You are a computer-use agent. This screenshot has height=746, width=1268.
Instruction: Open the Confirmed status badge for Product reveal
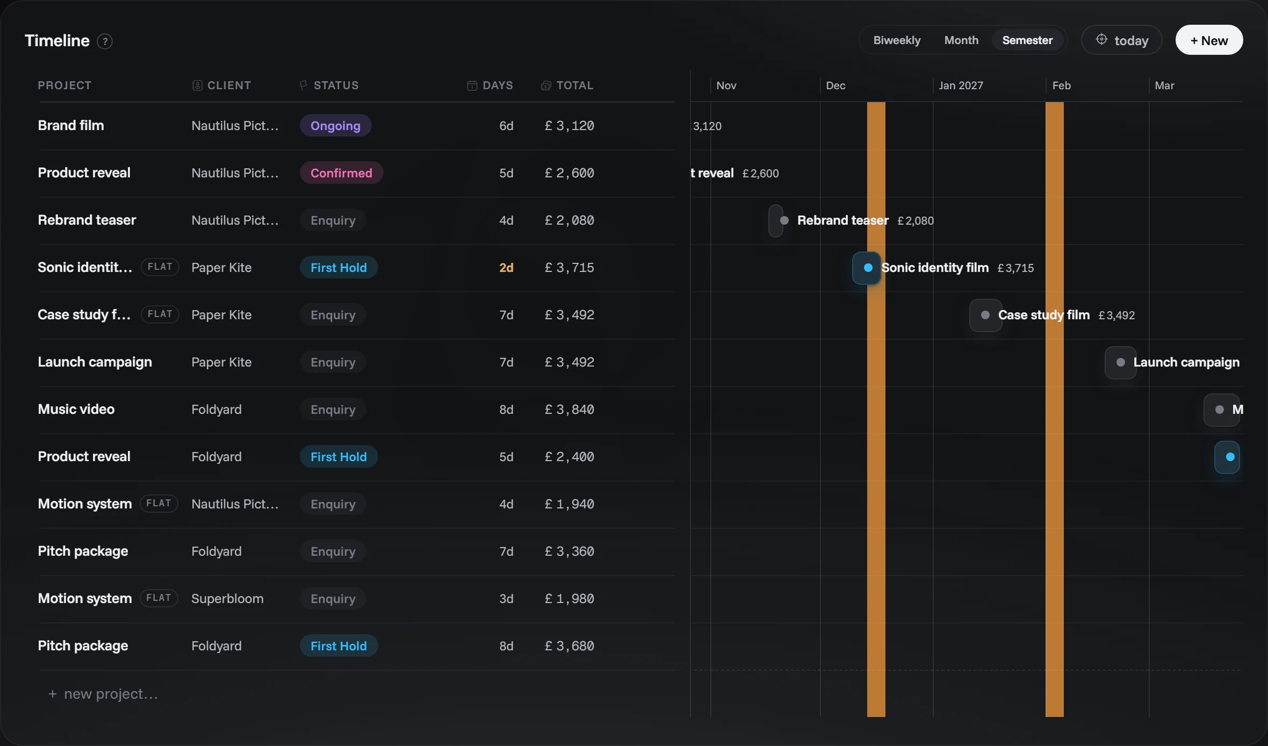coord(341,173)
